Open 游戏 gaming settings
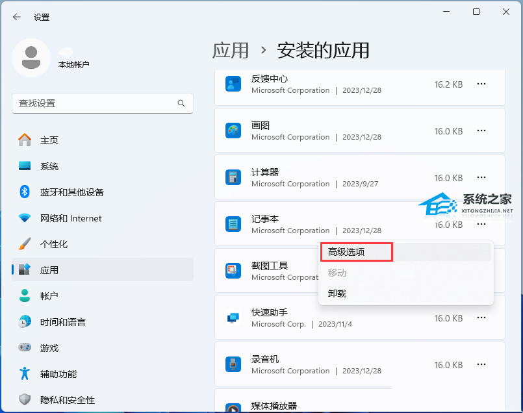 [49, 348]
